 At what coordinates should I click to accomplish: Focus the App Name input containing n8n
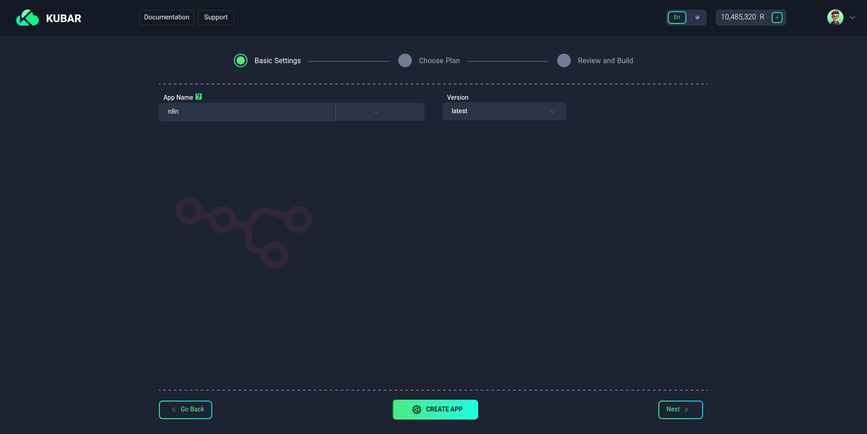pos(247,112)
